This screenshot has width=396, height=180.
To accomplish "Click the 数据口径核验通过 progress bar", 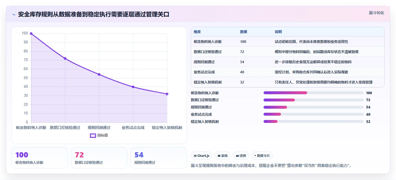I will [x=313, y=100].
